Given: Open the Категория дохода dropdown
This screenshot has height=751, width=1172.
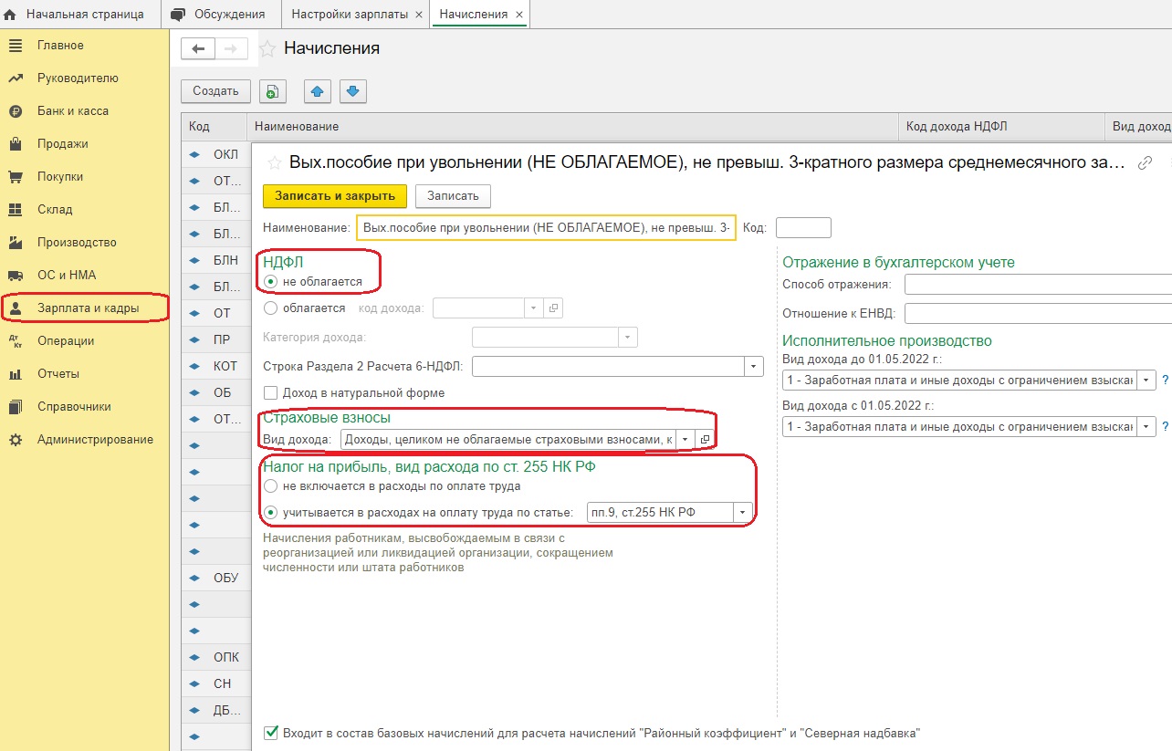Looking at the screenshot, I should click(628, 338).
